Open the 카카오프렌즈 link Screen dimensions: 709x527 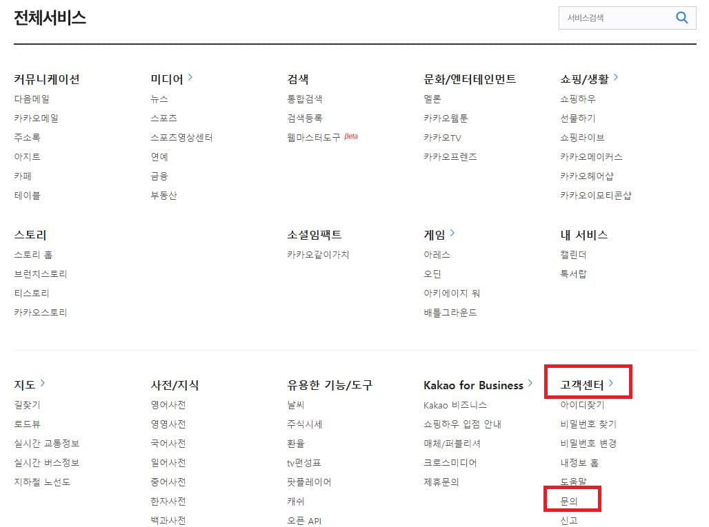450,156
